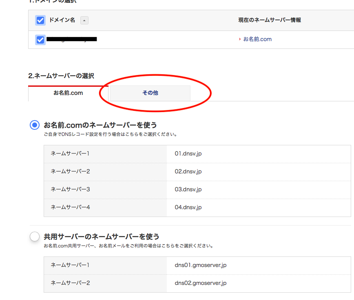The width and height of the screenshot is (354, 300).
Task: Click the redacted domain name text
Action: coord(71,39)
